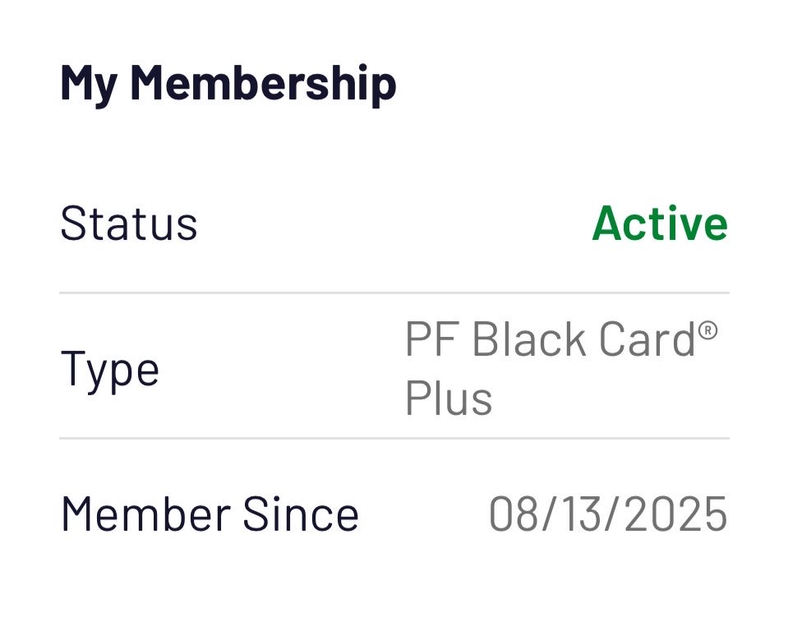The image size is (788, 640).
Task: Click the word Black in membership type
Action: (x=528, y=339)
